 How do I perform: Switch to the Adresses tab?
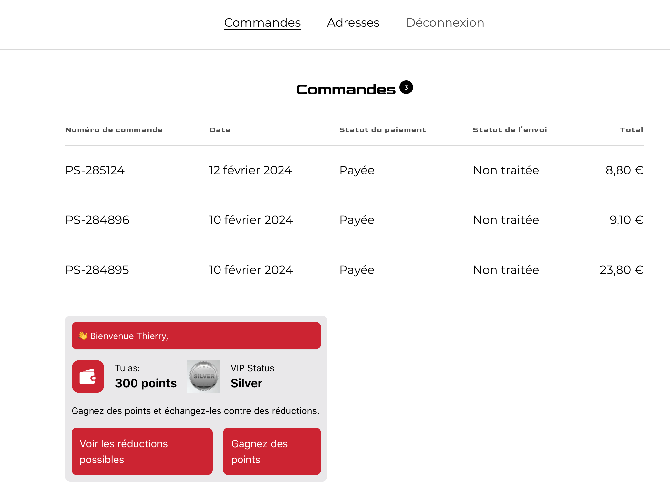[353, 23]
